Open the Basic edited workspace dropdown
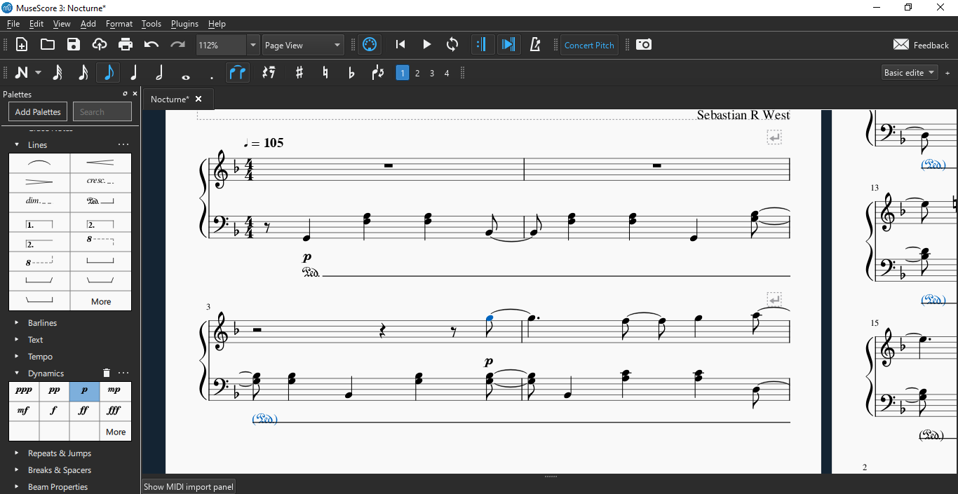The height and width of the screenshot is (494, 958). (910, 72)
